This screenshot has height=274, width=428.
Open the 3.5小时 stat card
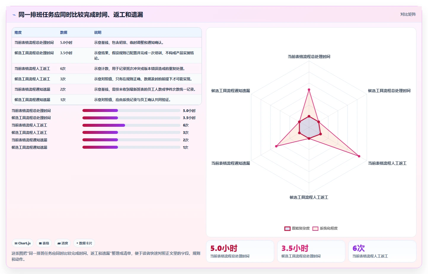point(311,251)
